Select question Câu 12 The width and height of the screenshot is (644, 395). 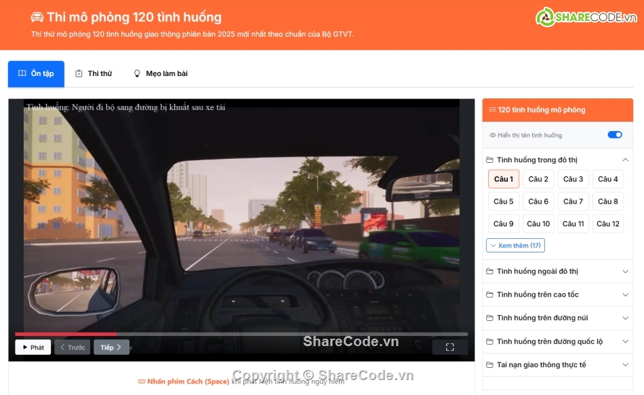(607, 224)
